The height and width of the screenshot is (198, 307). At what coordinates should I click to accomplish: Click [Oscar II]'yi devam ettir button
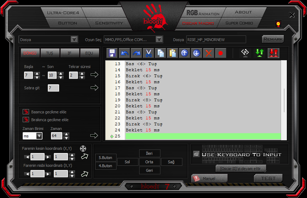tap(241, 169)
